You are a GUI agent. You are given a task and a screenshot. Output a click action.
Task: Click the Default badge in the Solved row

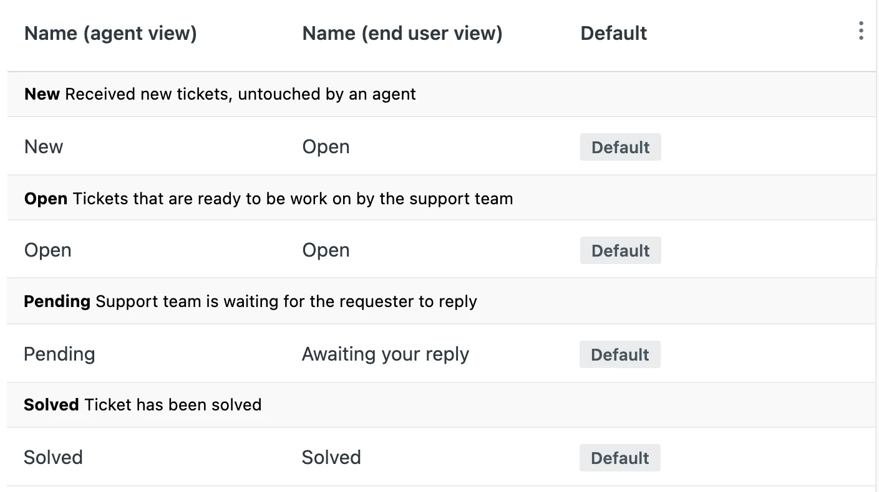(619, 458)
